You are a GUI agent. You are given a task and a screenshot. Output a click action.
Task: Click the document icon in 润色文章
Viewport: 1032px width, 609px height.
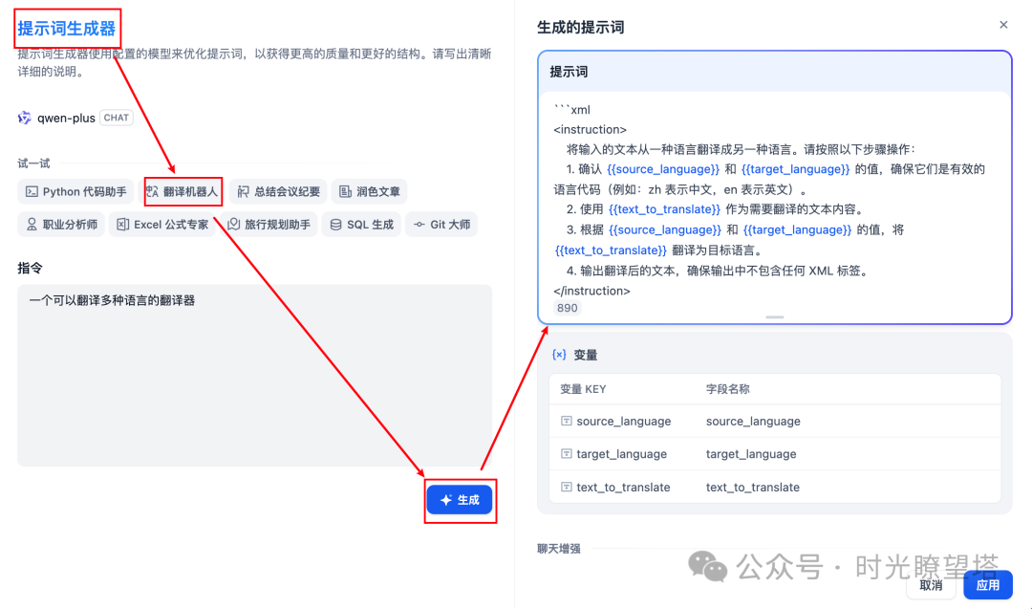point(345,191)
